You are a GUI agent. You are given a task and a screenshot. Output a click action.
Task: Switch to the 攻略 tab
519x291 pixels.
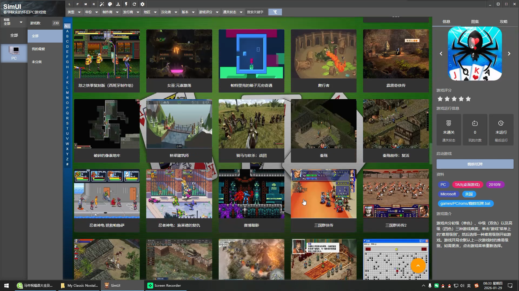point(504,22)
